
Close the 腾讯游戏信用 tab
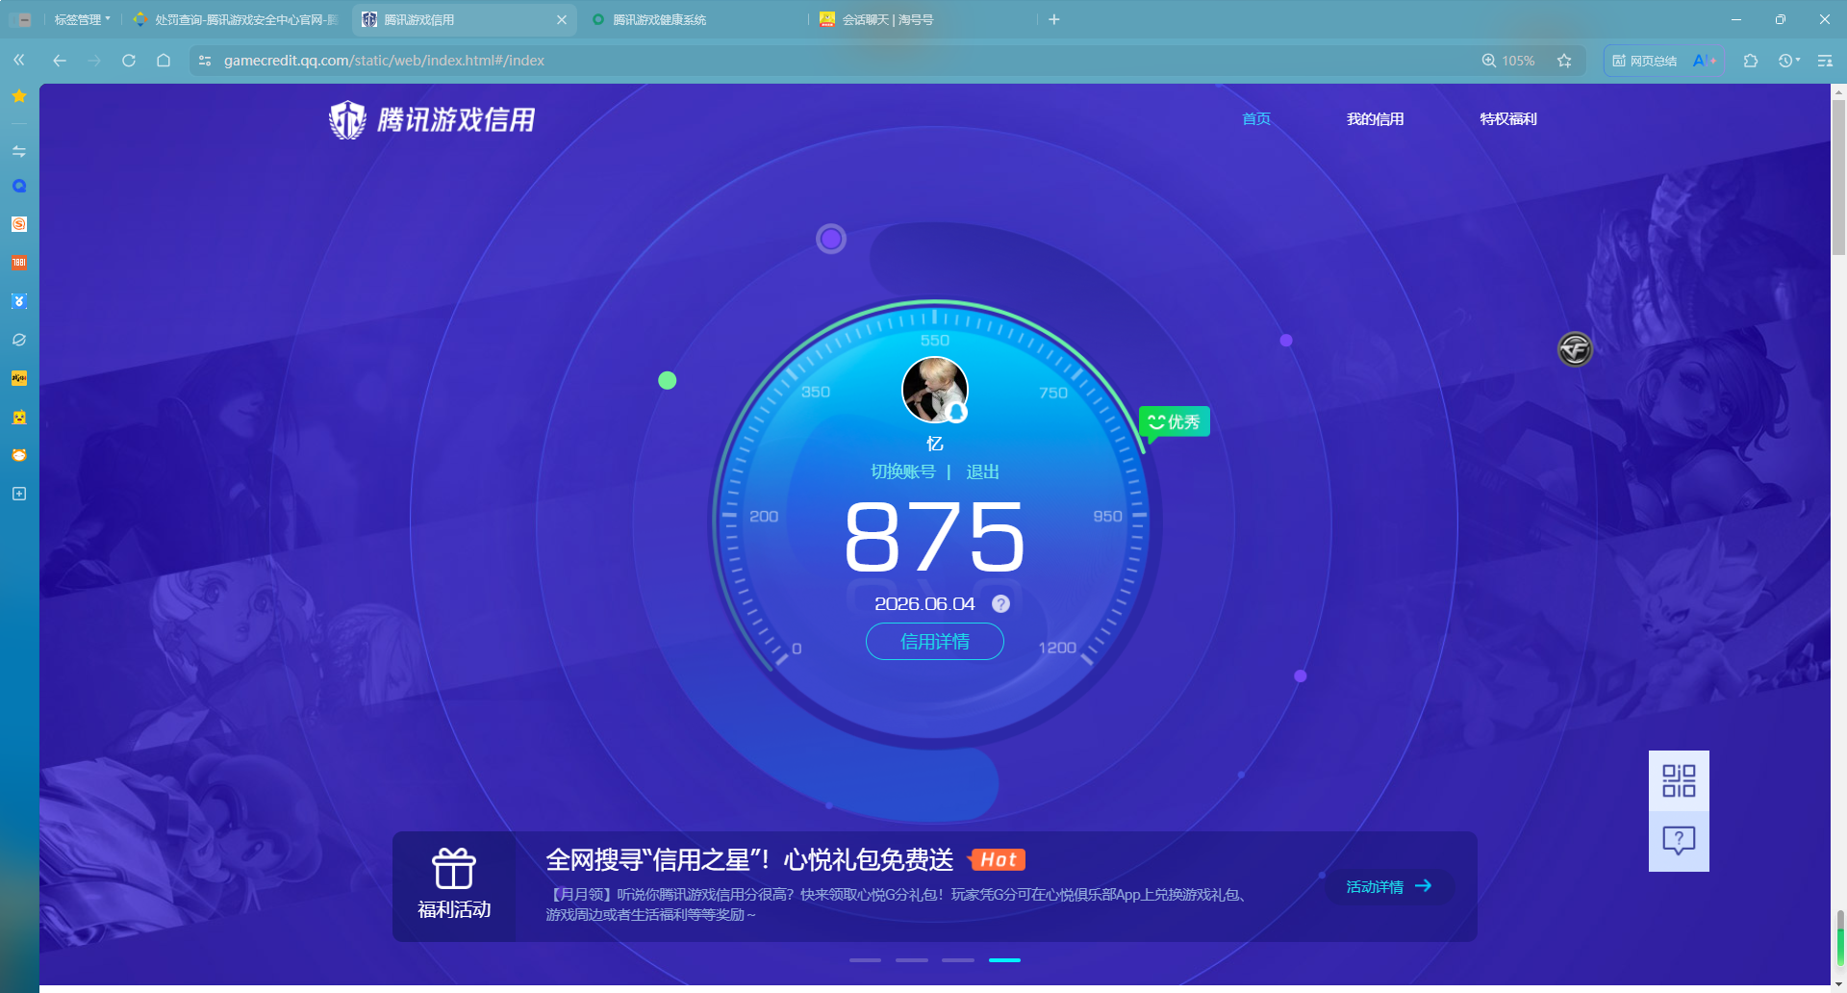pyautogui.click(x=562, y=19)
